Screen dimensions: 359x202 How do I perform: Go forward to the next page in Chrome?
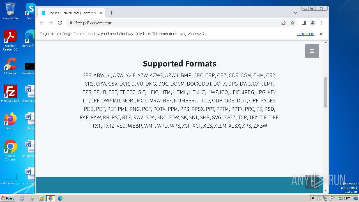(51, 23)
